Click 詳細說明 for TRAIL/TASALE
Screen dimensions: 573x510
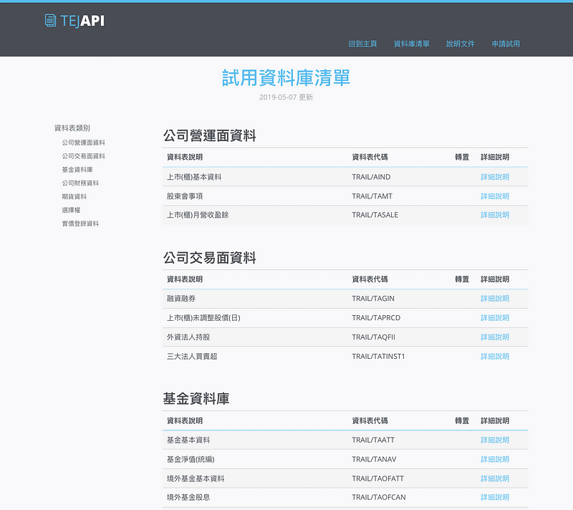point(494,215)
